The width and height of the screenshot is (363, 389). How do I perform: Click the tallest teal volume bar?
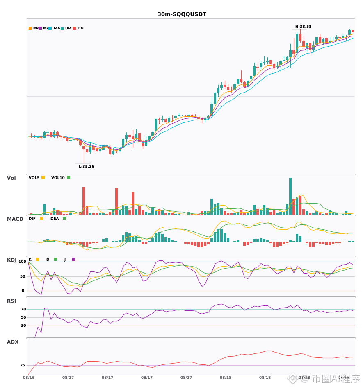[x=290, y=196]
